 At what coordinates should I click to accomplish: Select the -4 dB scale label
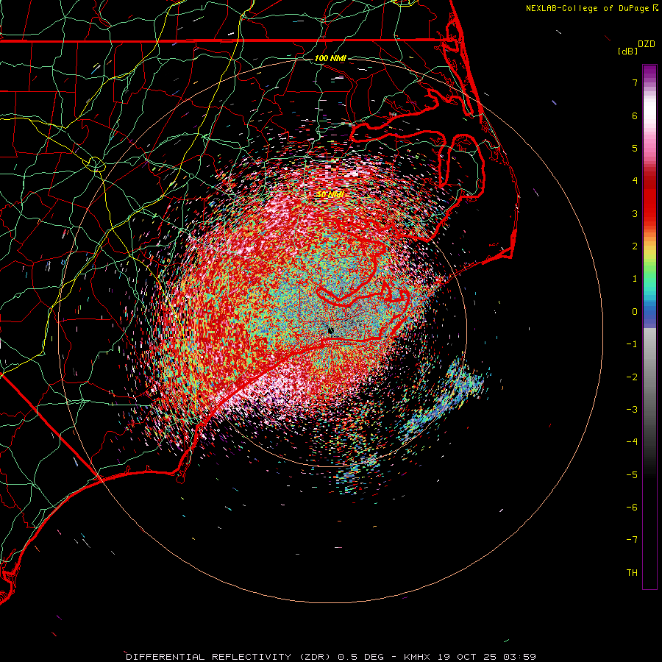click(x=632, y=442)
